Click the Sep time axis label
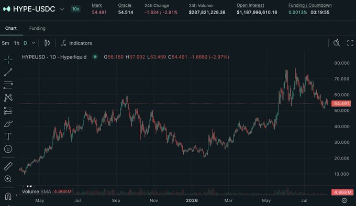356x206 pixels. tap(116, 200)
